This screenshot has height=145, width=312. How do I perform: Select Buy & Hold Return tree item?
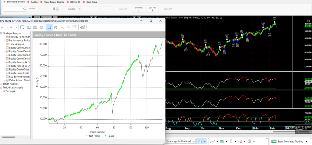pos(19,77)
